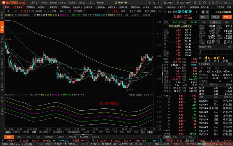Click 留言 message icon in status bar

coord(4,144)
